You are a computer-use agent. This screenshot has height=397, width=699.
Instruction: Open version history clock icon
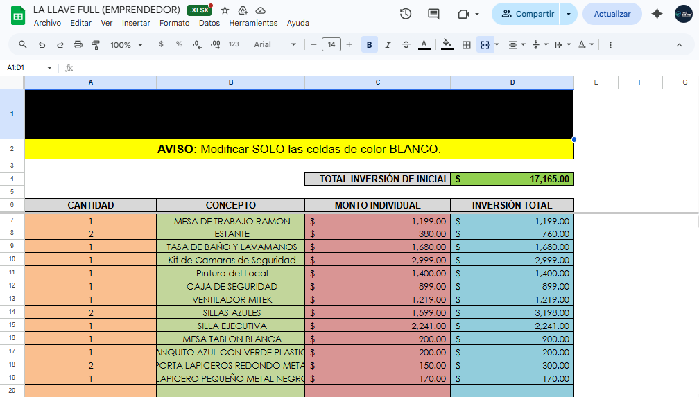coord(406,14)
